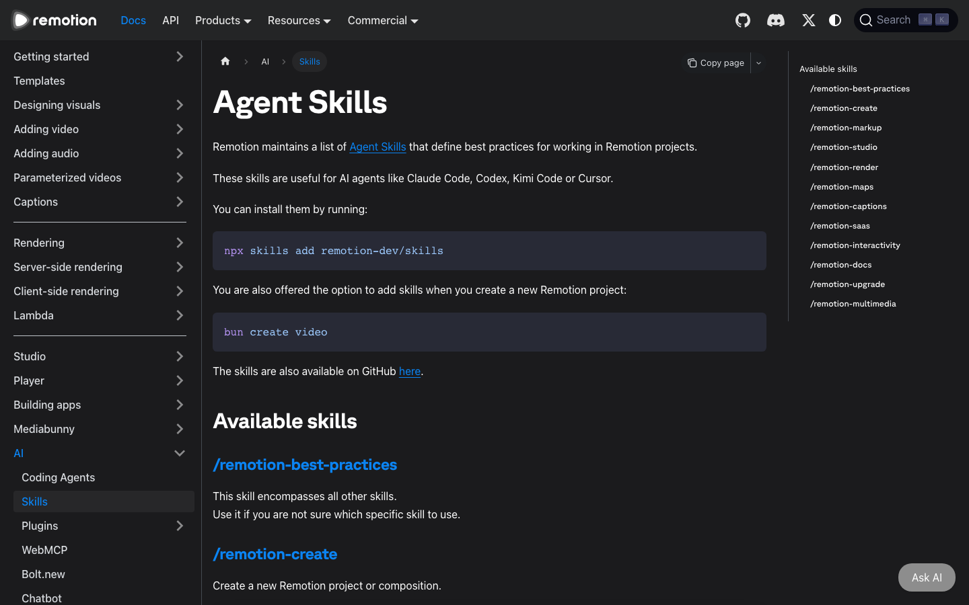Viewport: 969px width, 605px height.
Task: Expand the Client-side rendering chevron
Action: tap(180, 291)
